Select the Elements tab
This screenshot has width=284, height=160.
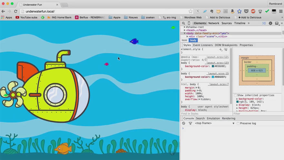200,23
